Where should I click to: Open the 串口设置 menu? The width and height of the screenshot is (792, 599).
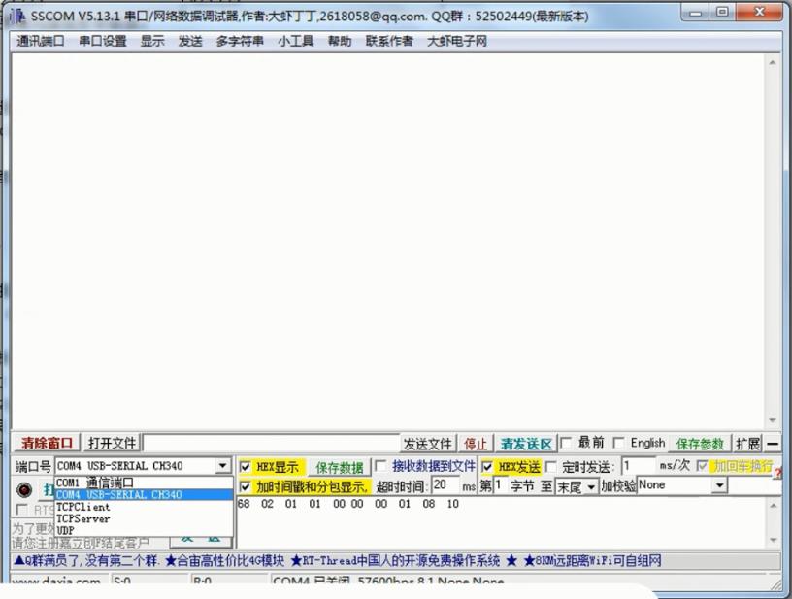tap(103, 41)
